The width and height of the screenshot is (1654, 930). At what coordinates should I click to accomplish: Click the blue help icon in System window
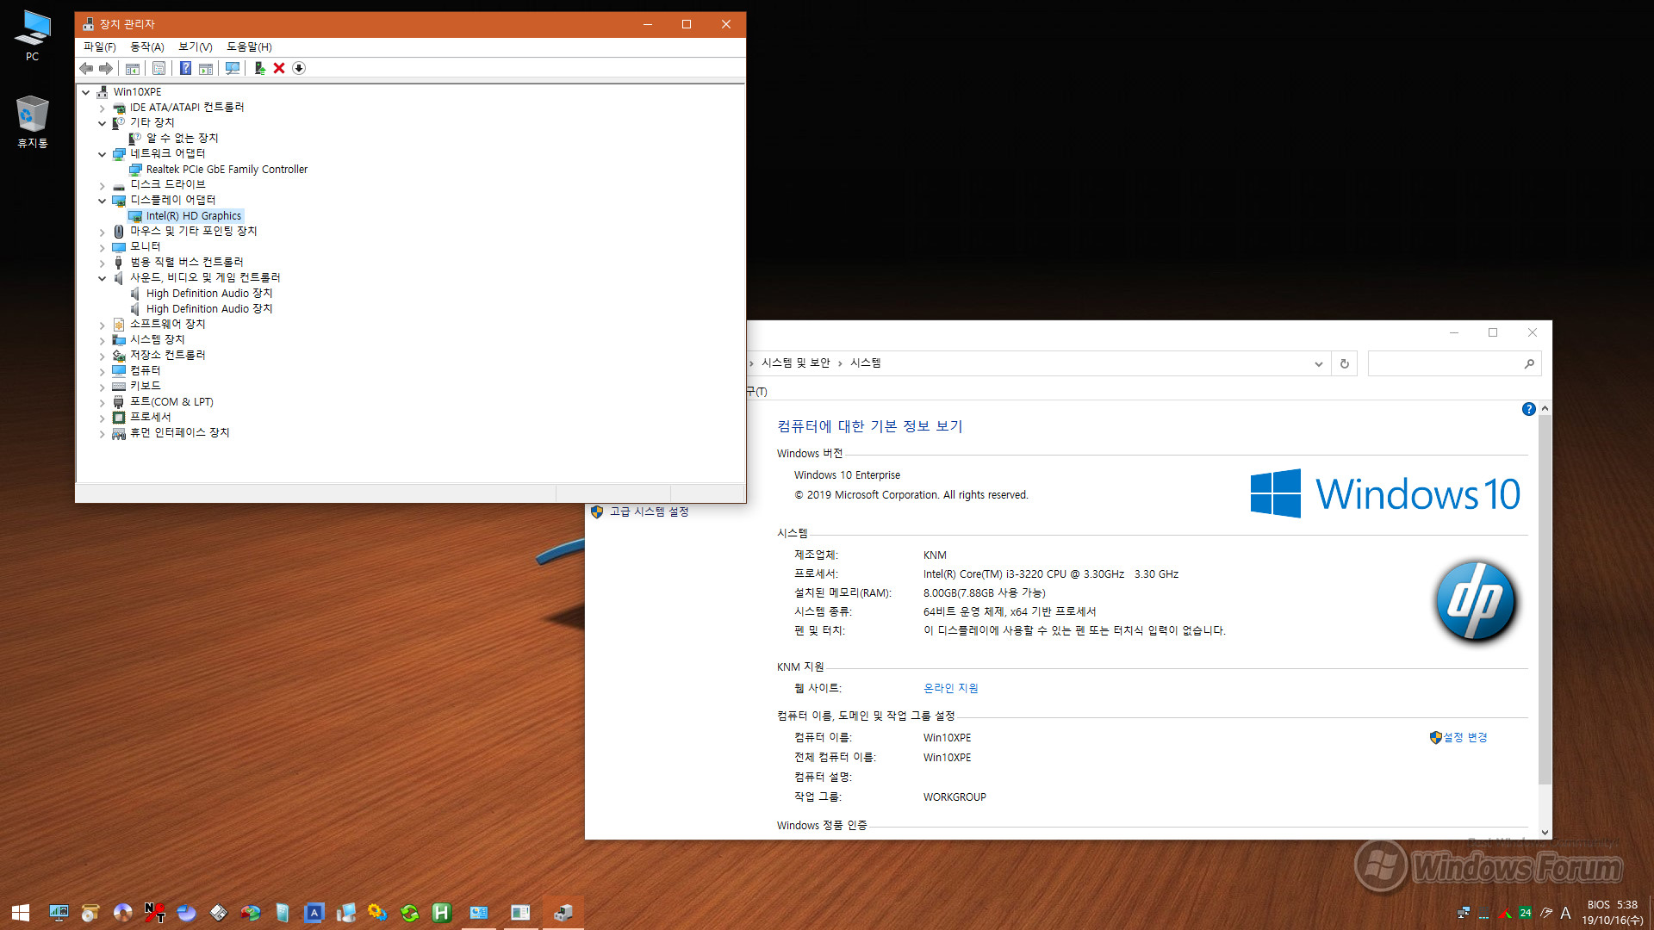(1529, 409)
